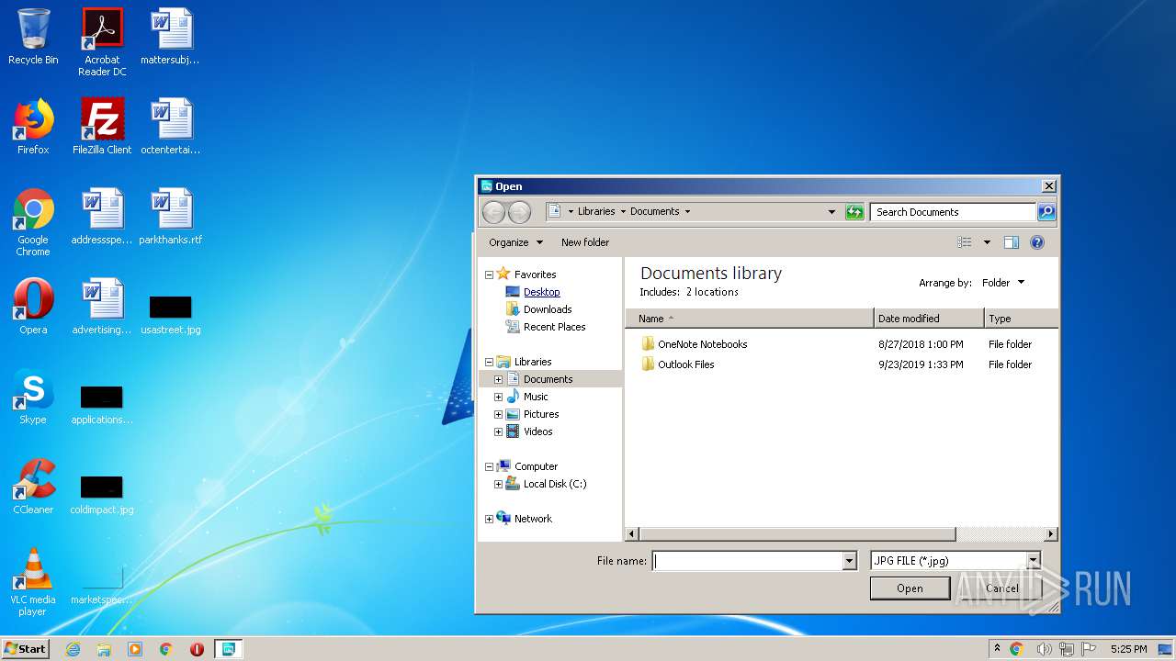Open Internet Explorer from taskbar

73,648
